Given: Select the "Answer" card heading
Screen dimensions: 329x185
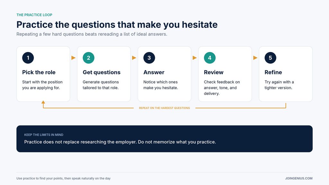Looking at the screenshot, I should point(154,72).
